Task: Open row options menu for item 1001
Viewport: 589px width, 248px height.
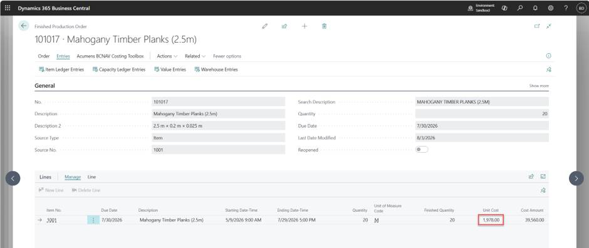Action: pos(93,220)
